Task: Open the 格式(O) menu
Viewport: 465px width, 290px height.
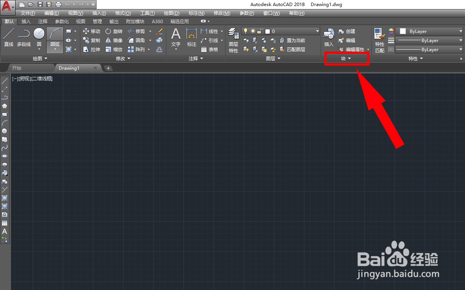Action: [123, 13]
